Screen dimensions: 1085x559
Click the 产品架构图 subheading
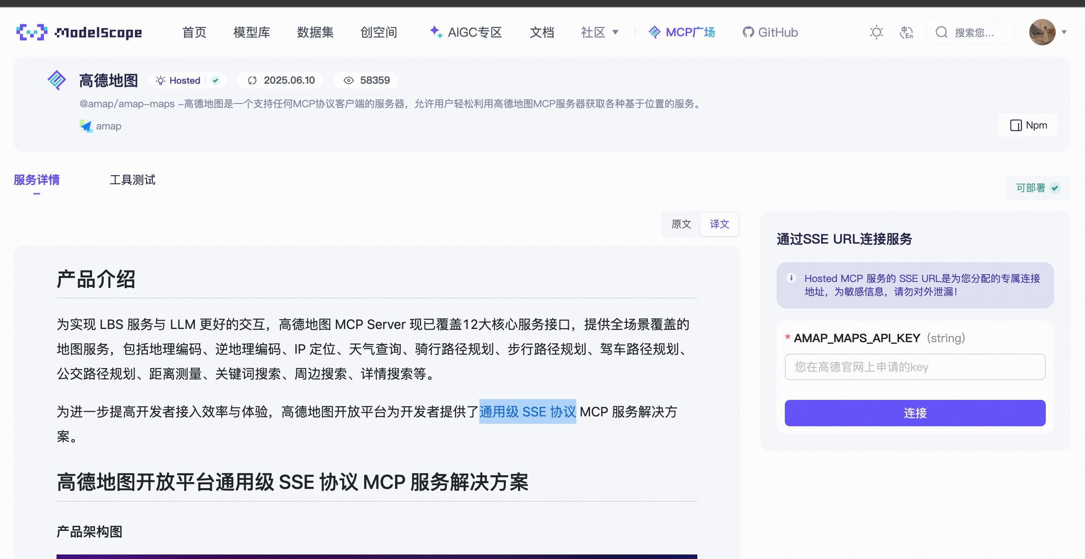click(89, 531)
